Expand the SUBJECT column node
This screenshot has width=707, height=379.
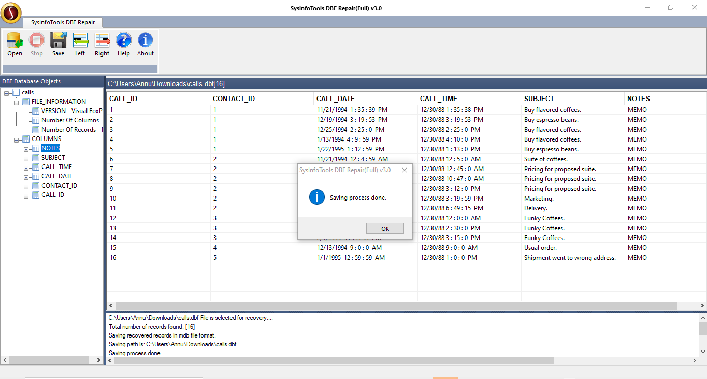(26, 158)
